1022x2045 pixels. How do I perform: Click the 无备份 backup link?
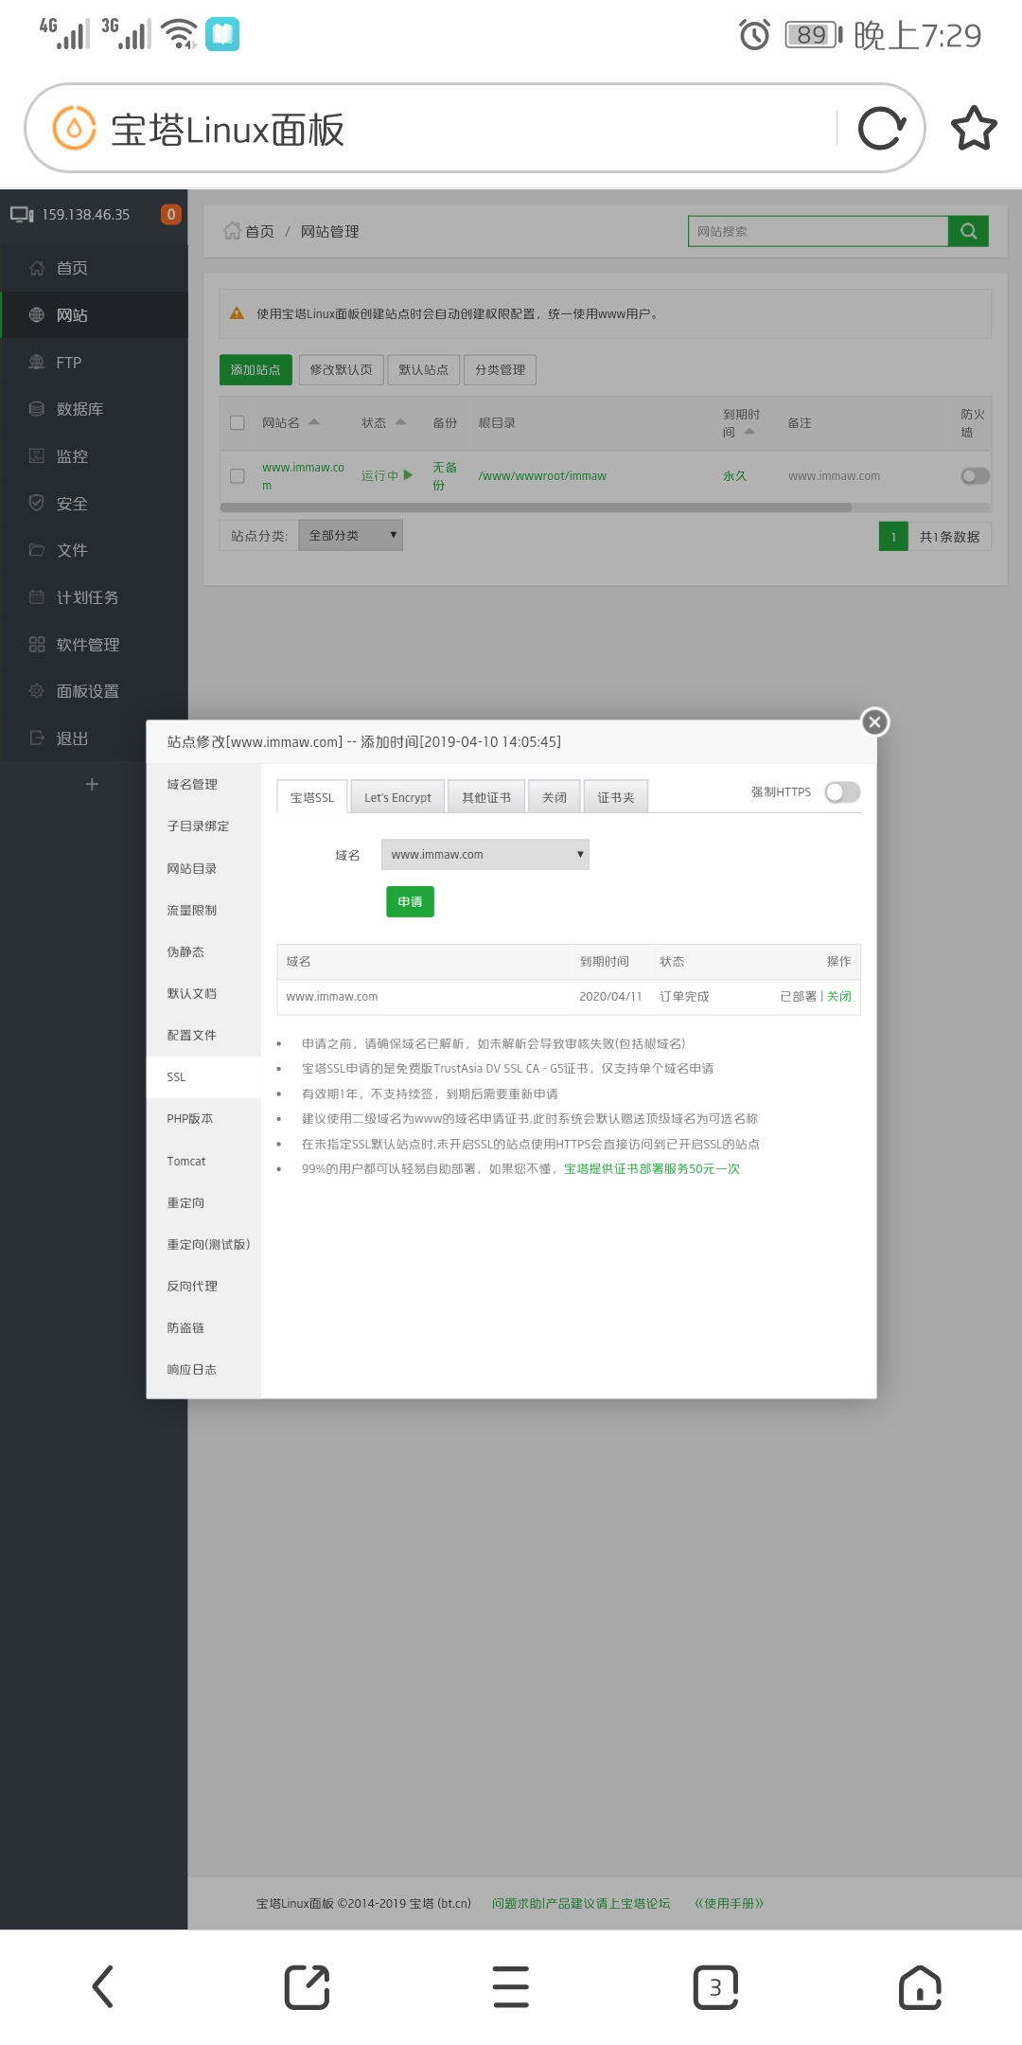coord(445,476)
